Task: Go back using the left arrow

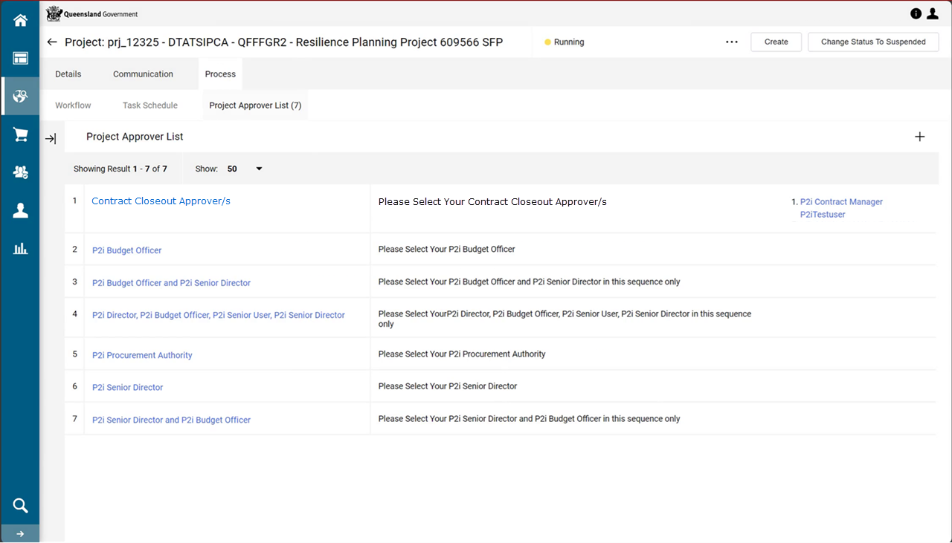Action: pyautogui.click(x=51, y=42)
